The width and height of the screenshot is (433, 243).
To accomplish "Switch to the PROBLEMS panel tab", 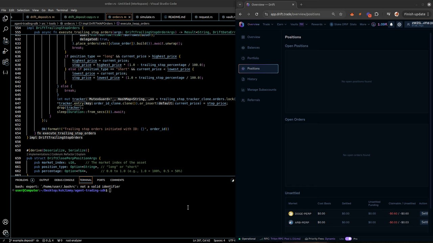I will coord(22,180).
